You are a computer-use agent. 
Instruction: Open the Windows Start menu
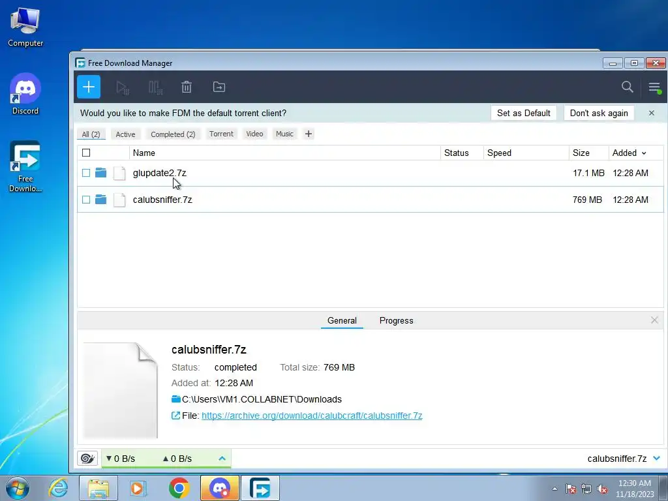18,488
